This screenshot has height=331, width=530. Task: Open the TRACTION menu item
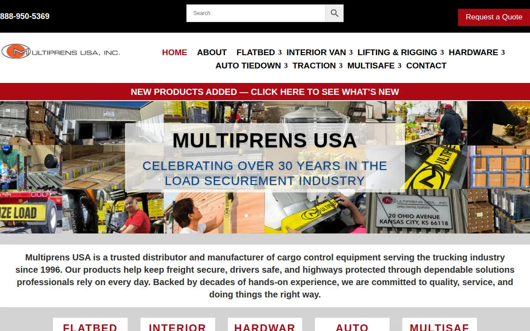click(314, 65)
